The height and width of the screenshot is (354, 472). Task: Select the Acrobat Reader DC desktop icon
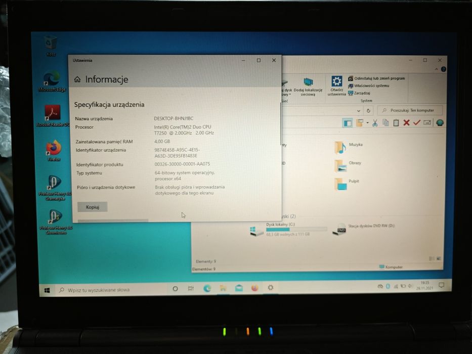53,116
